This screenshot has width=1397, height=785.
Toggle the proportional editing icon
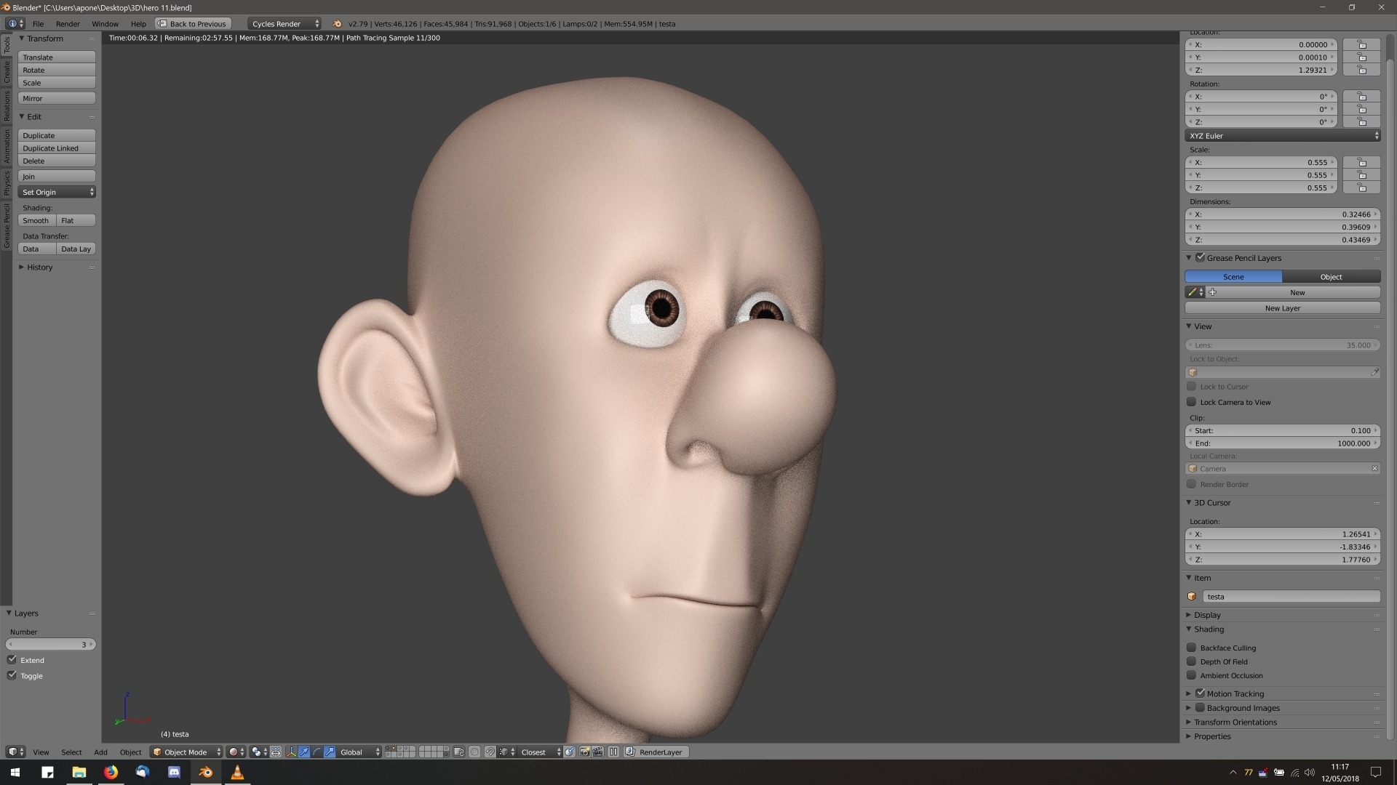[474, 752]
